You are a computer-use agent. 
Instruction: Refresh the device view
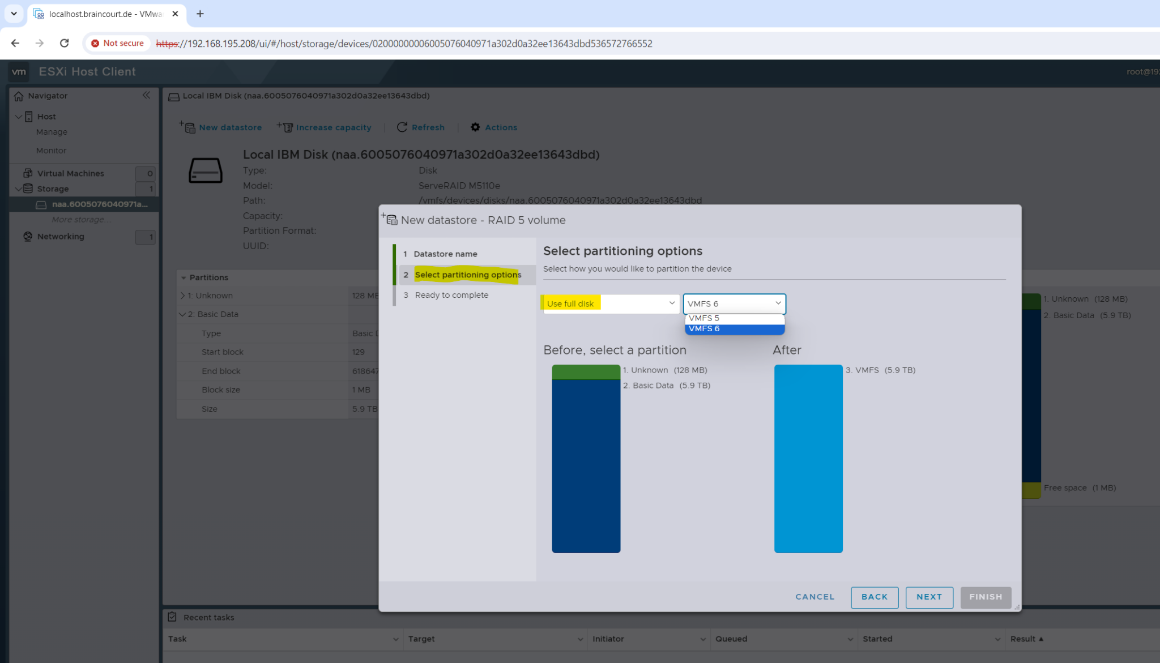point(403,127)
